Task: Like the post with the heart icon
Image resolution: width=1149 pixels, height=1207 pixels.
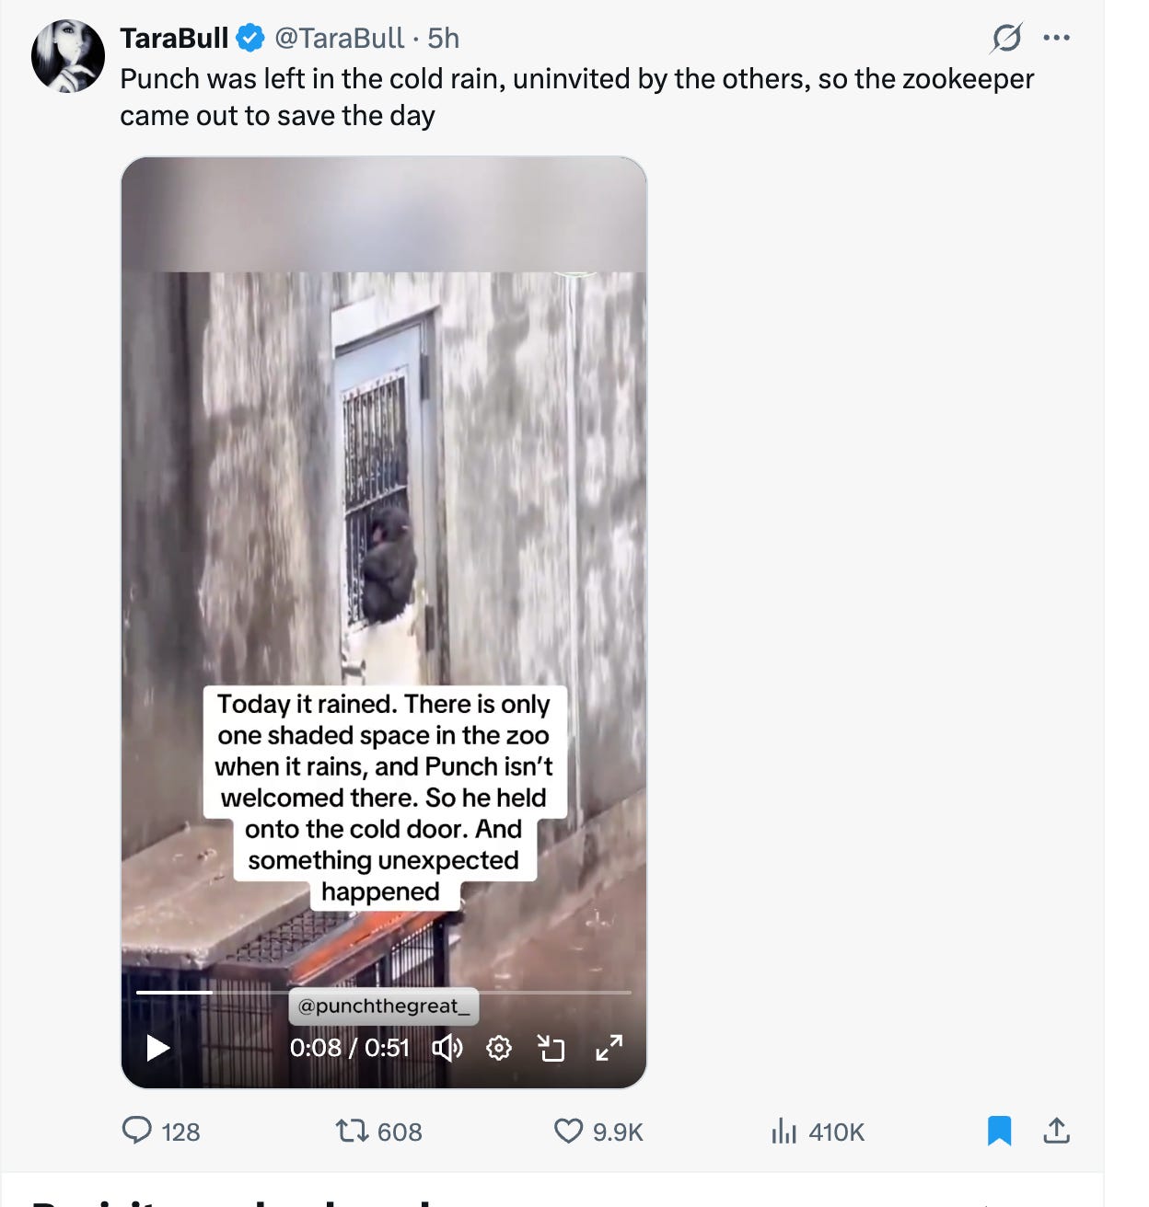Action: 568,1131
